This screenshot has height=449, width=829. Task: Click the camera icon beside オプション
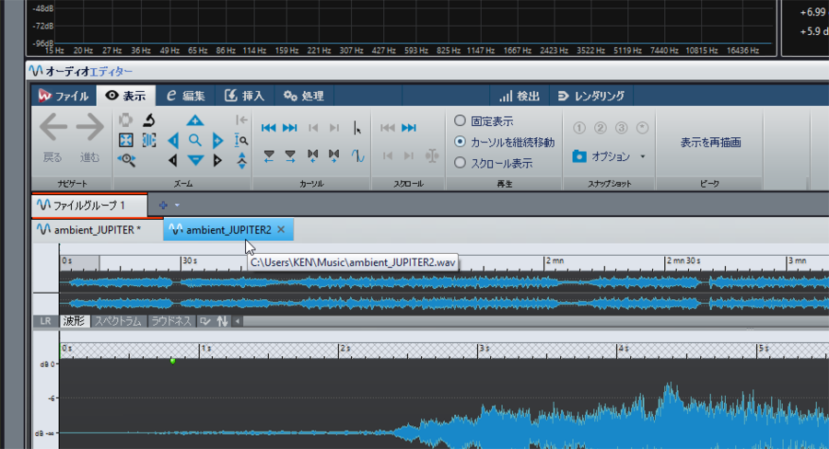tap(579, 156)
